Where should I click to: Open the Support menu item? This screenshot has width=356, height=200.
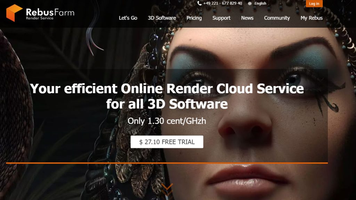click(x=221, y=18)
